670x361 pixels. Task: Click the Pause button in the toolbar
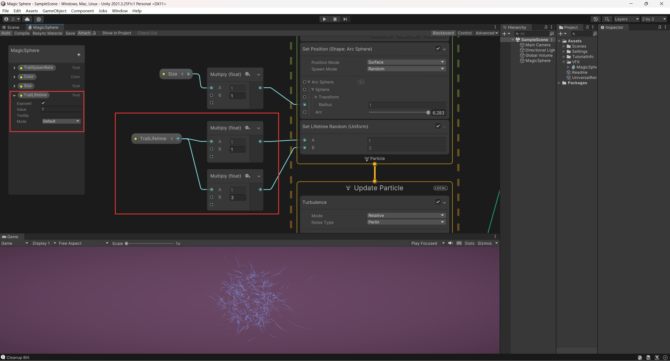tap(335, 19)
